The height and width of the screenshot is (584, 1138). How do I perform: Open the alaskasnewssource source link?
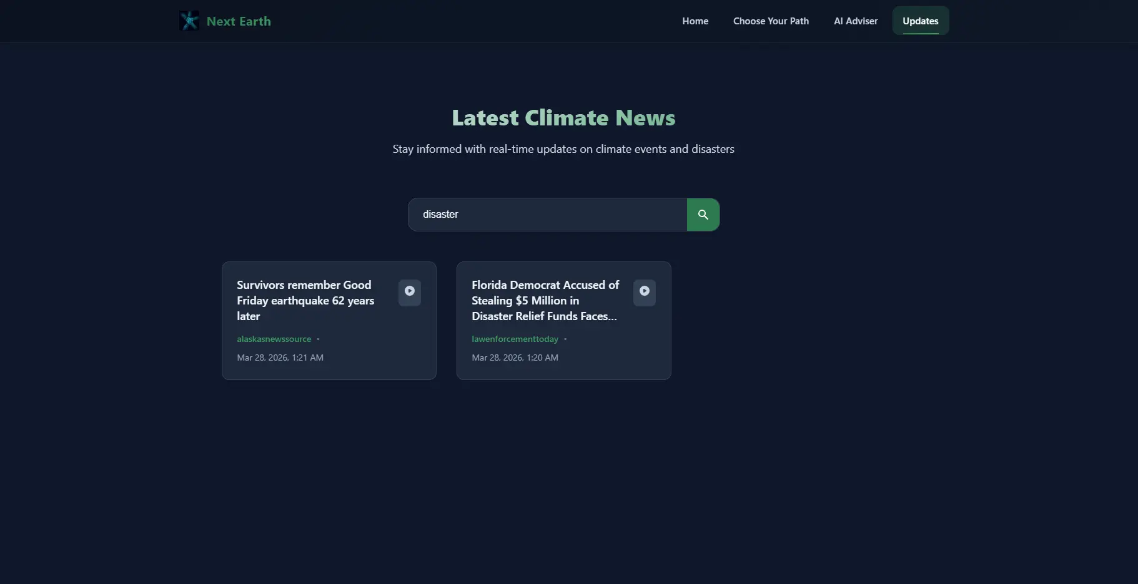(274, 339)
